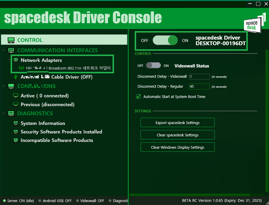
Task: Click the monitor icon beside Previous (disconnected)
Action: [x=16, y=104]
